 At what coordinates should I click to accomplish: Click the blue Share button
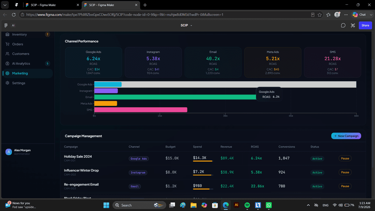365,25
